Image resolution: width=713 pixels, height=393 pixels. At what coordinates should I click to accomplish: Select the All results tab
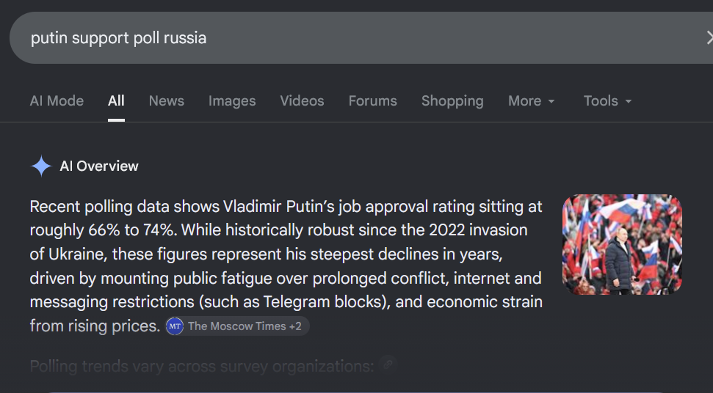coord(116,100)
